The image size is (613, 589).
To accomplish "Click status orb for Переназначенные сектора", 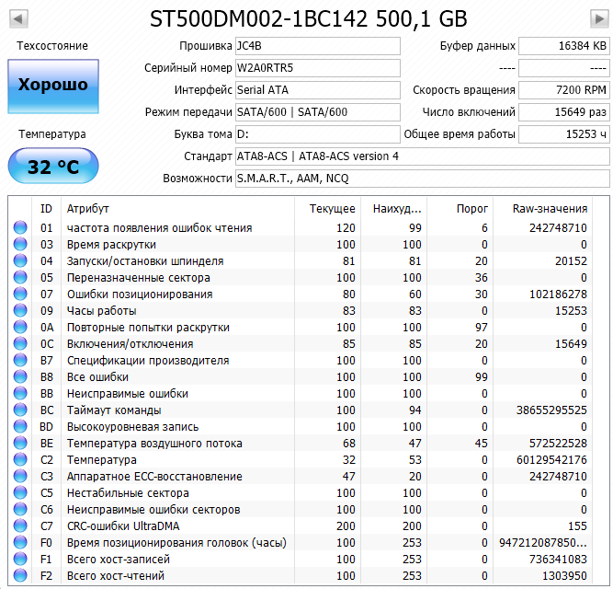I will (20, 277).
